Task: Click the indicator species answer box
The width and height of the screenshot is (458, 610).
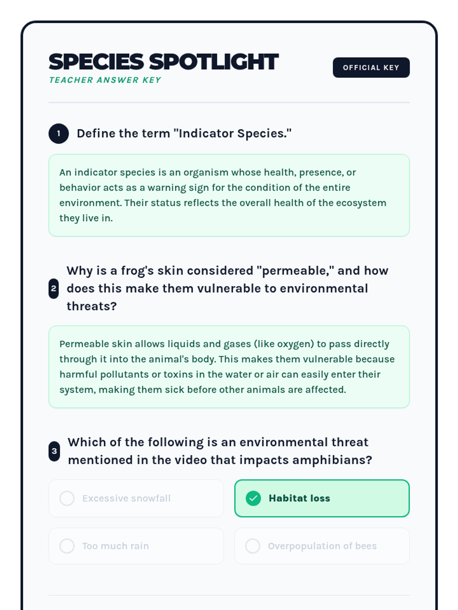Action: click(229, 195)
